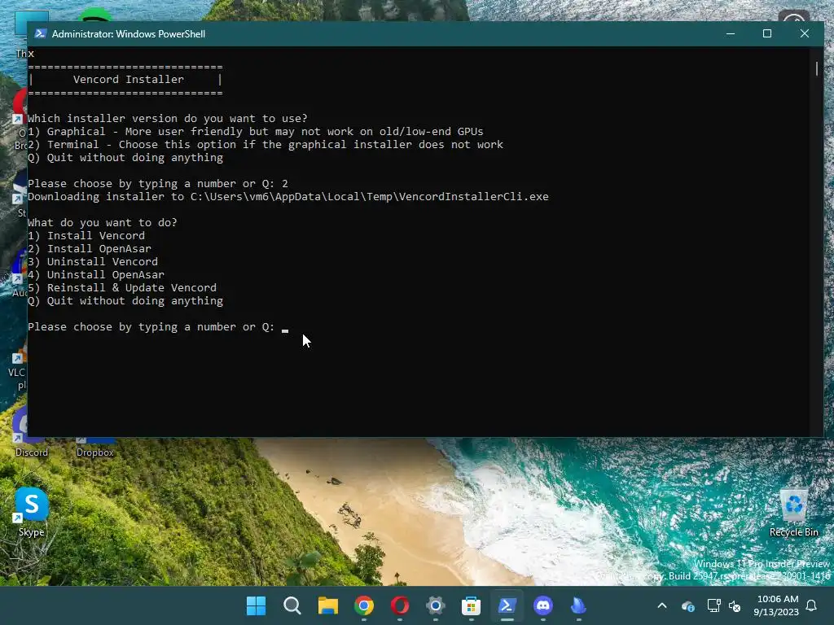Screen dimensions: 834x625
Task: Click the 'Install OpenAsar' option text
Action: [x=99, y=249]
